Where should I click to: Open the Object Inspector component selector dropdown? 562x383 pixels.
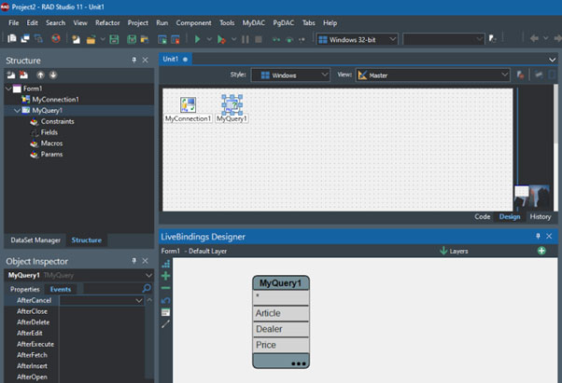(148, 275)
